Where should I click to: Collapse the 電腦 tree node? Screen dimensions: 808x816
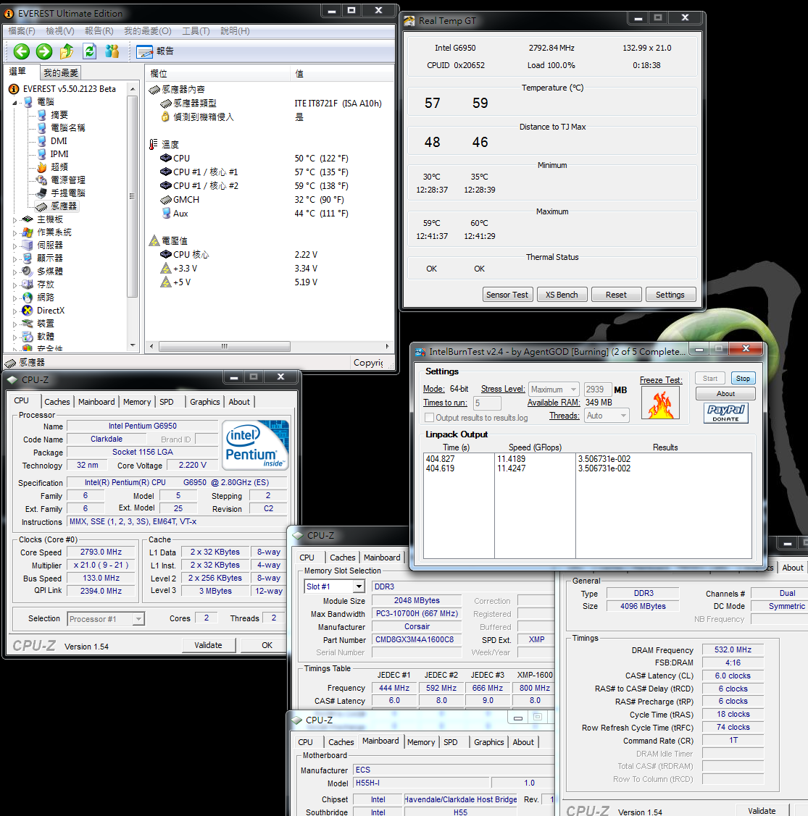coord(15,102)
